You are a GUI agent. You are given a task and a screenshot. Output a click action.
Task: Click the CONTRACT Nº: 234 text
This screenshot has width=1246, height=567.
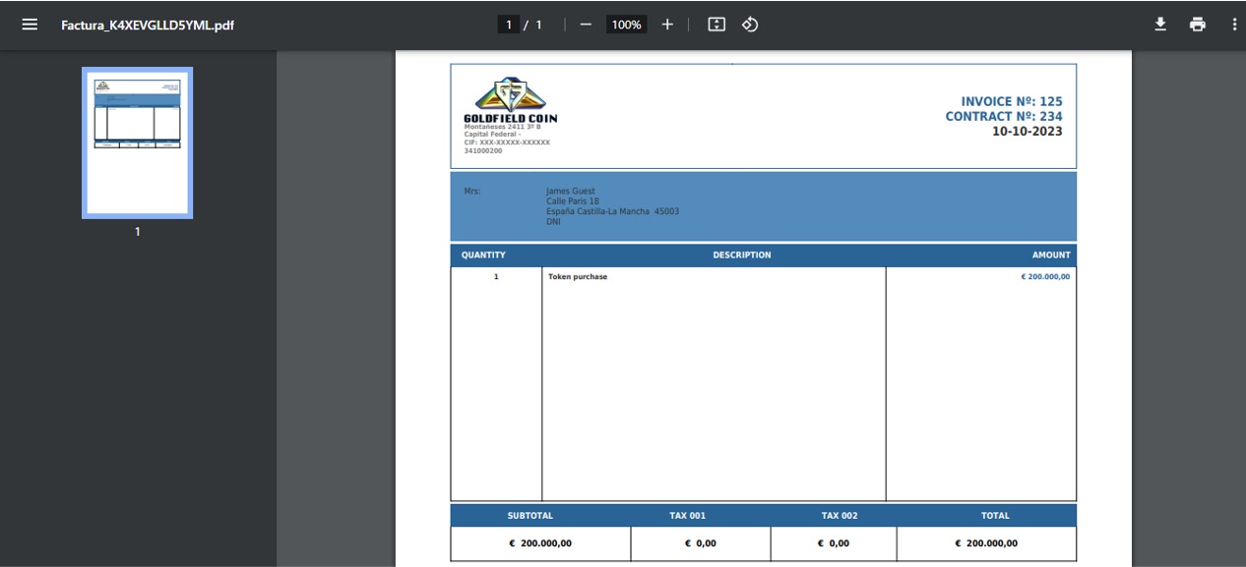(1003, 116)
